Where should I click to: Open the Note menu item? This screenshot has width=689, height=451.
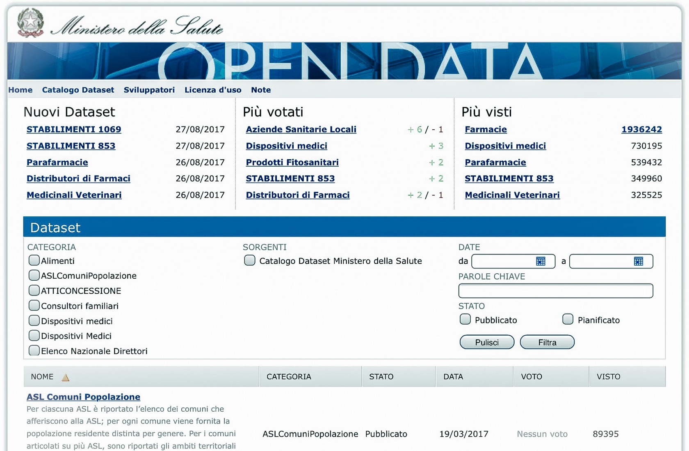(261, 90)
